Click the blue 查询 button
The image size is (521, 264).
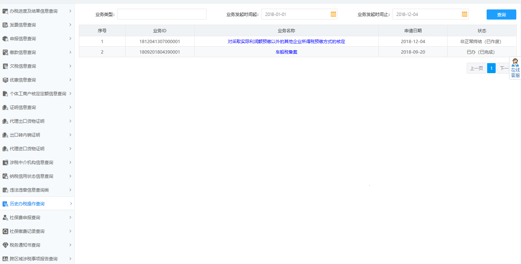click(x=501, y=14)
